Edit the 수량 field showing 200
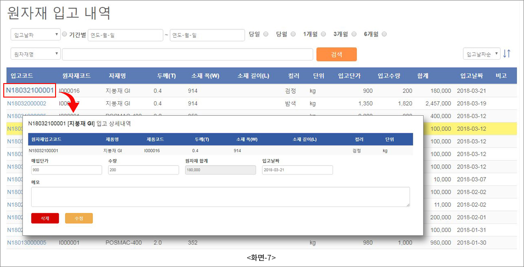This screenshot has height=267, width=524. pos(143,170)
